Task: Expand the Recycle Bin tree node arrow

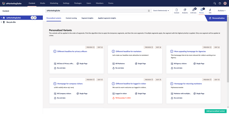Action: (x=1, y=22)
